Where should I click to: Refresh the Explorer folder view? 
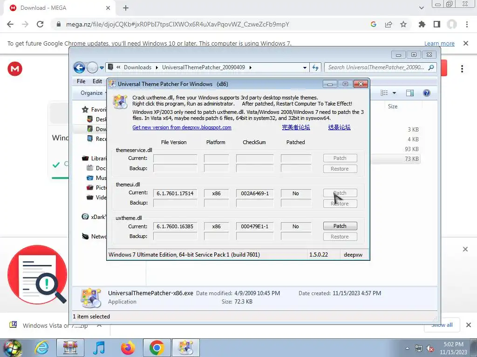(x=315, y=68)
